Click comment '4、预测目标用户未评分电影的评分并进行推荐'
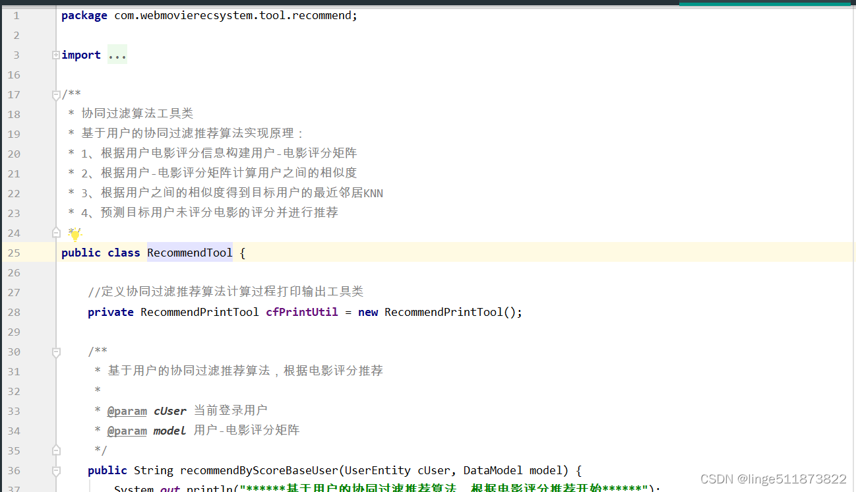Screen dimensions: 856x492 tap(210, 213)
